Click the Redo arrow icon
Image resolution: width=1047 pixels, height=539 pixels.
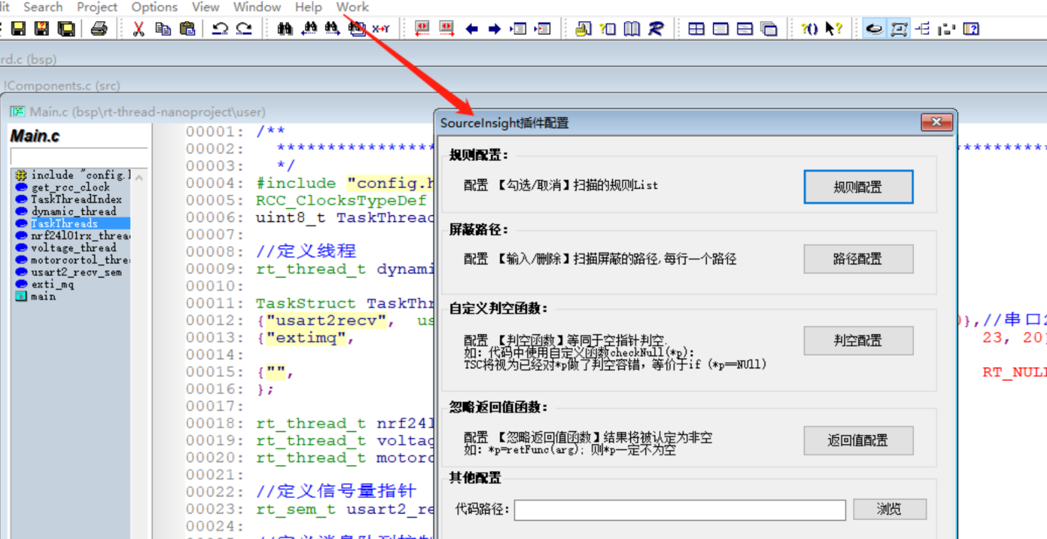pyautogui.click(x=244, y=28)
